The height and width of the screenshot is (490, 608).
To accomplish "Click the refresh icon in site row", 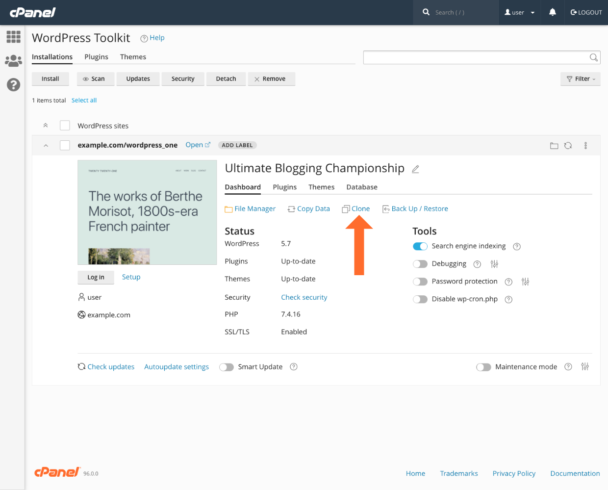I will (568, 146).
